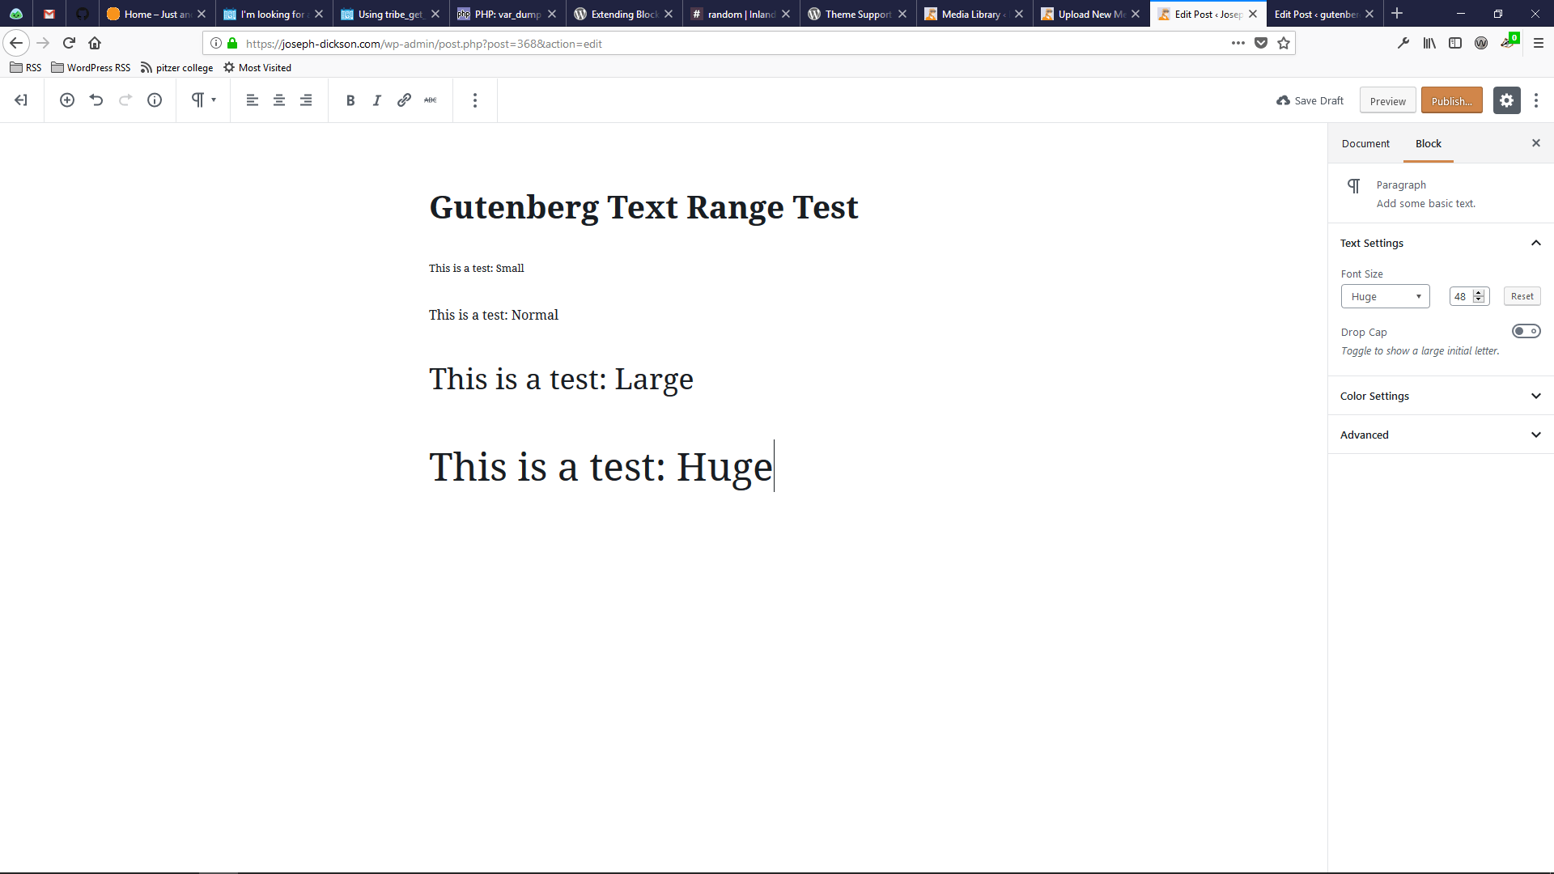Click the Add block plus icon
This screenshot has height=874, width=1554.
[x=67, y=100]
